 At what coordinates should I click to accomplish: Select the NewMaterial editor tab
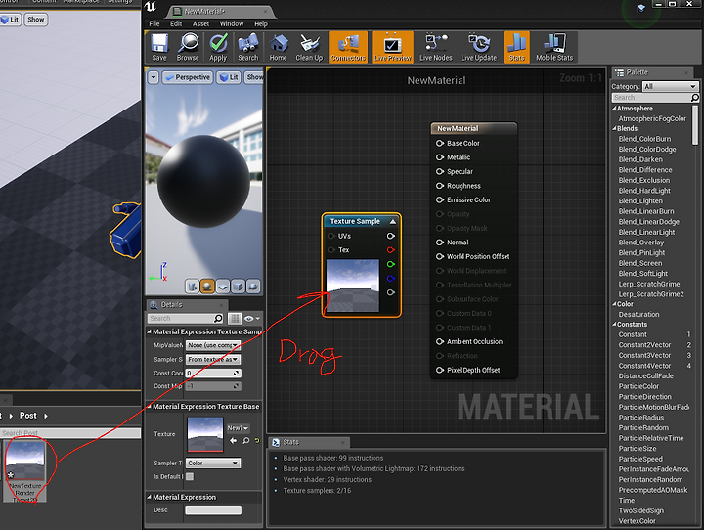pos(220,11)
